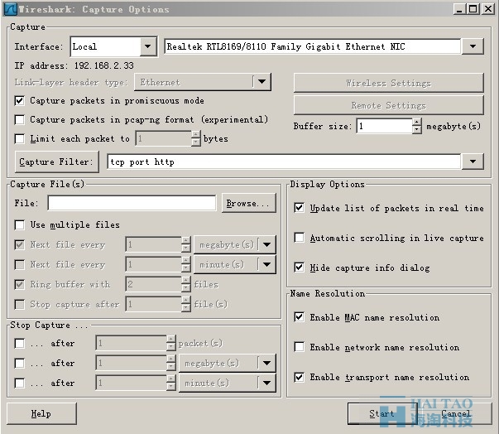Click the Help button
Image resolution: width=499 pixels, height=434 pixels.
(41, 413)
